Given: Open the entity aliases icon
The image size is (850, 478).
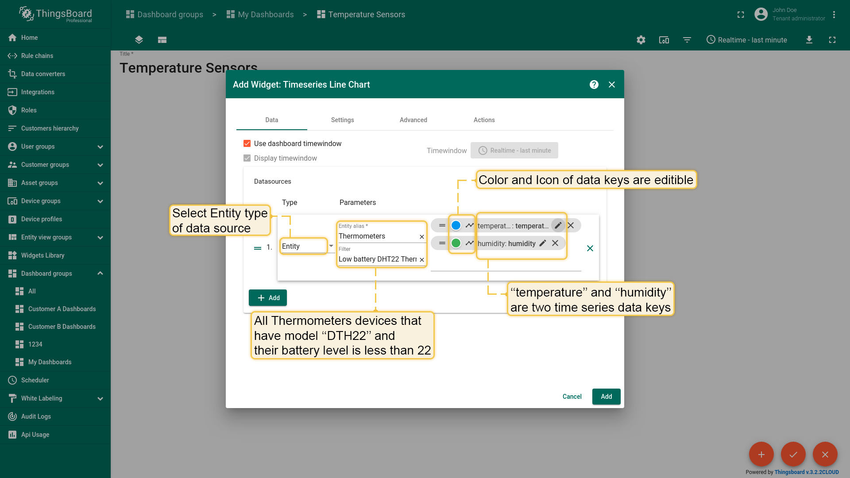Looking at the screenshot, I should point(664,40).
